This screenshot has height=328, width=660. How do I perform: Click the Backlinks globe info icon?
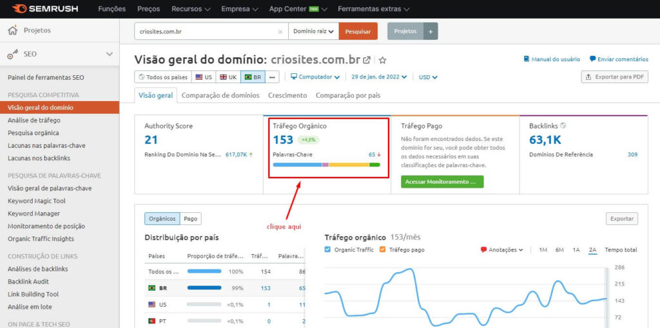(x=563, y=125)
